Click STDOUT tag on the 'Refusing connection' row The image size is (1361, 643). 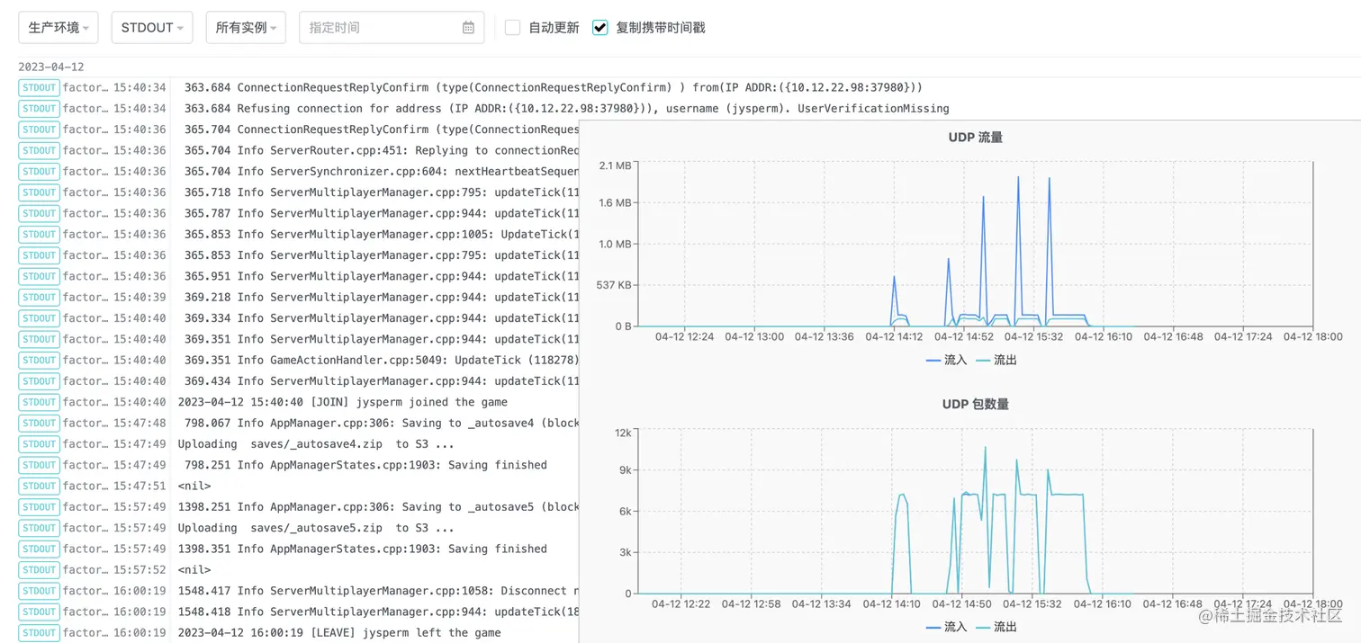(x=39, y=109)
